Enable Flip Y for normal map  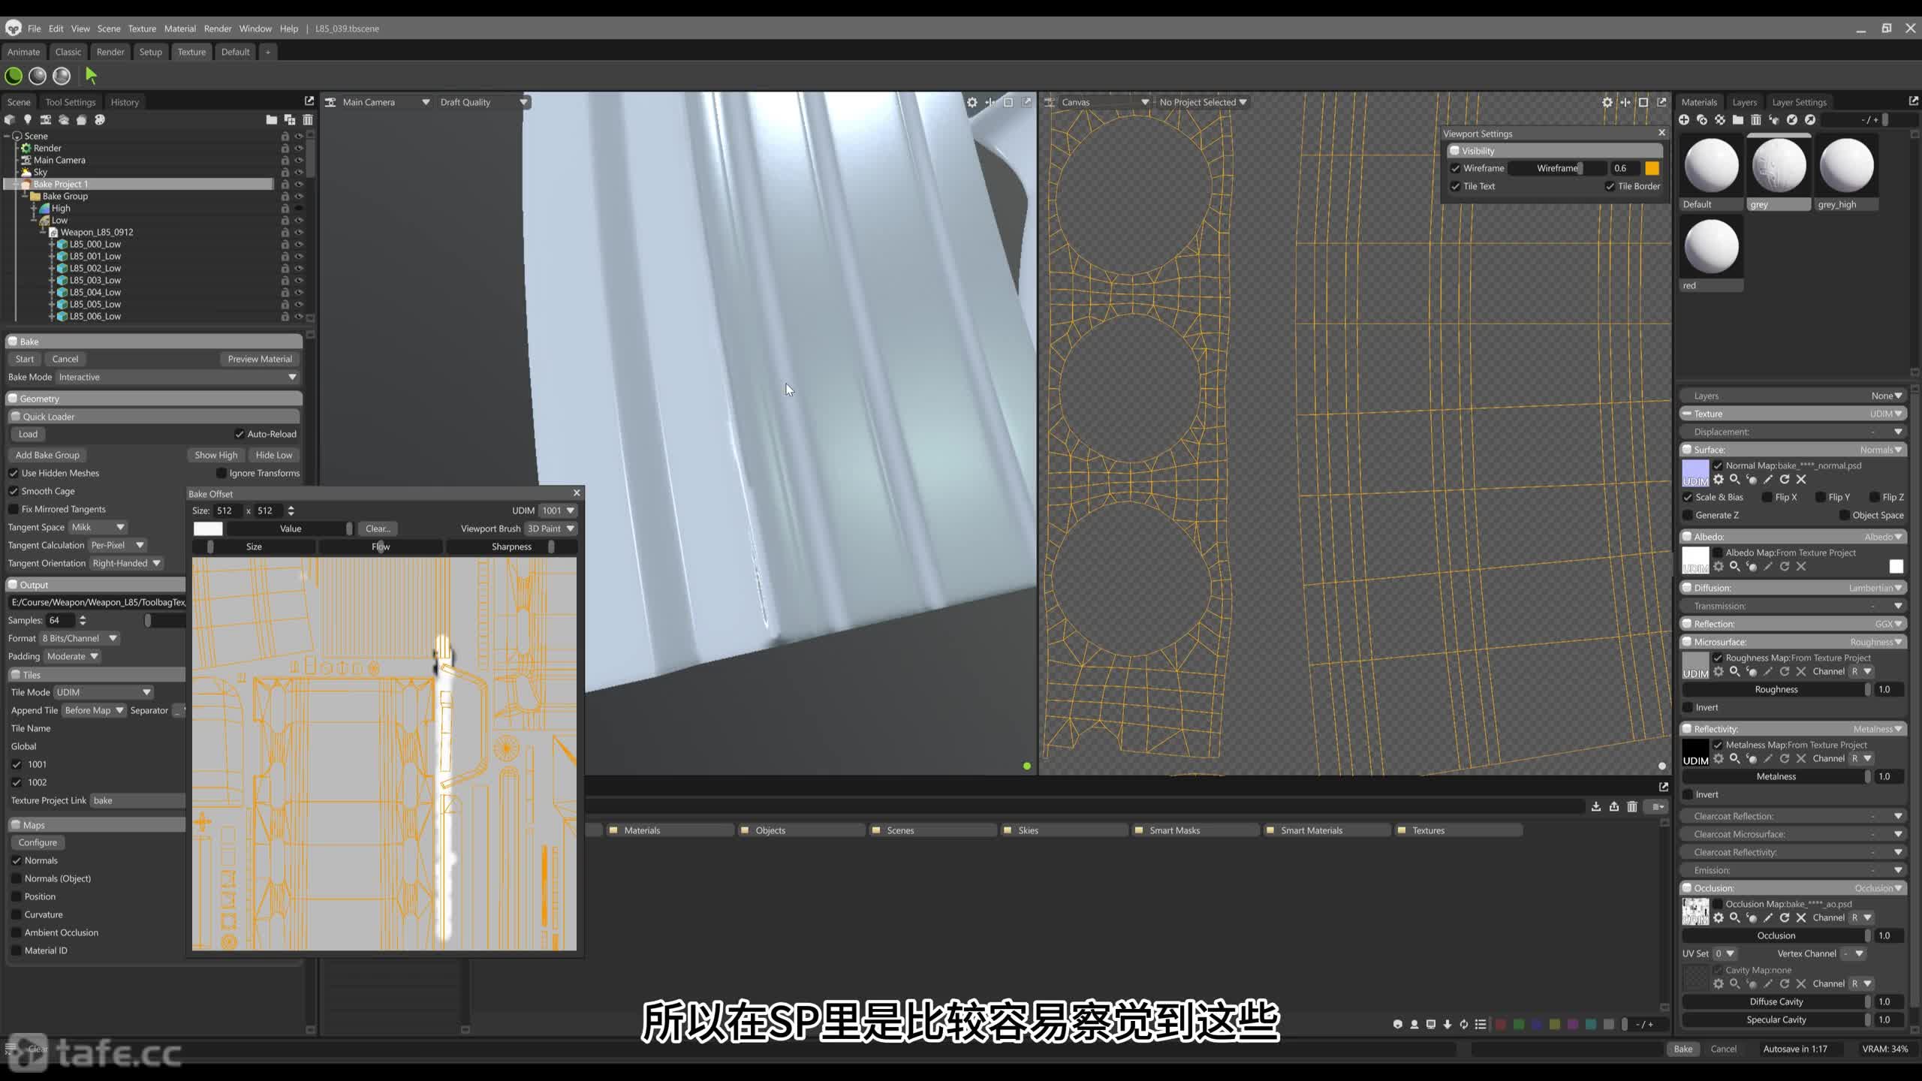point(1820,497)
